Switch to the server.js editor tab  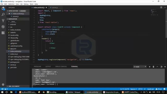point(55,8)
